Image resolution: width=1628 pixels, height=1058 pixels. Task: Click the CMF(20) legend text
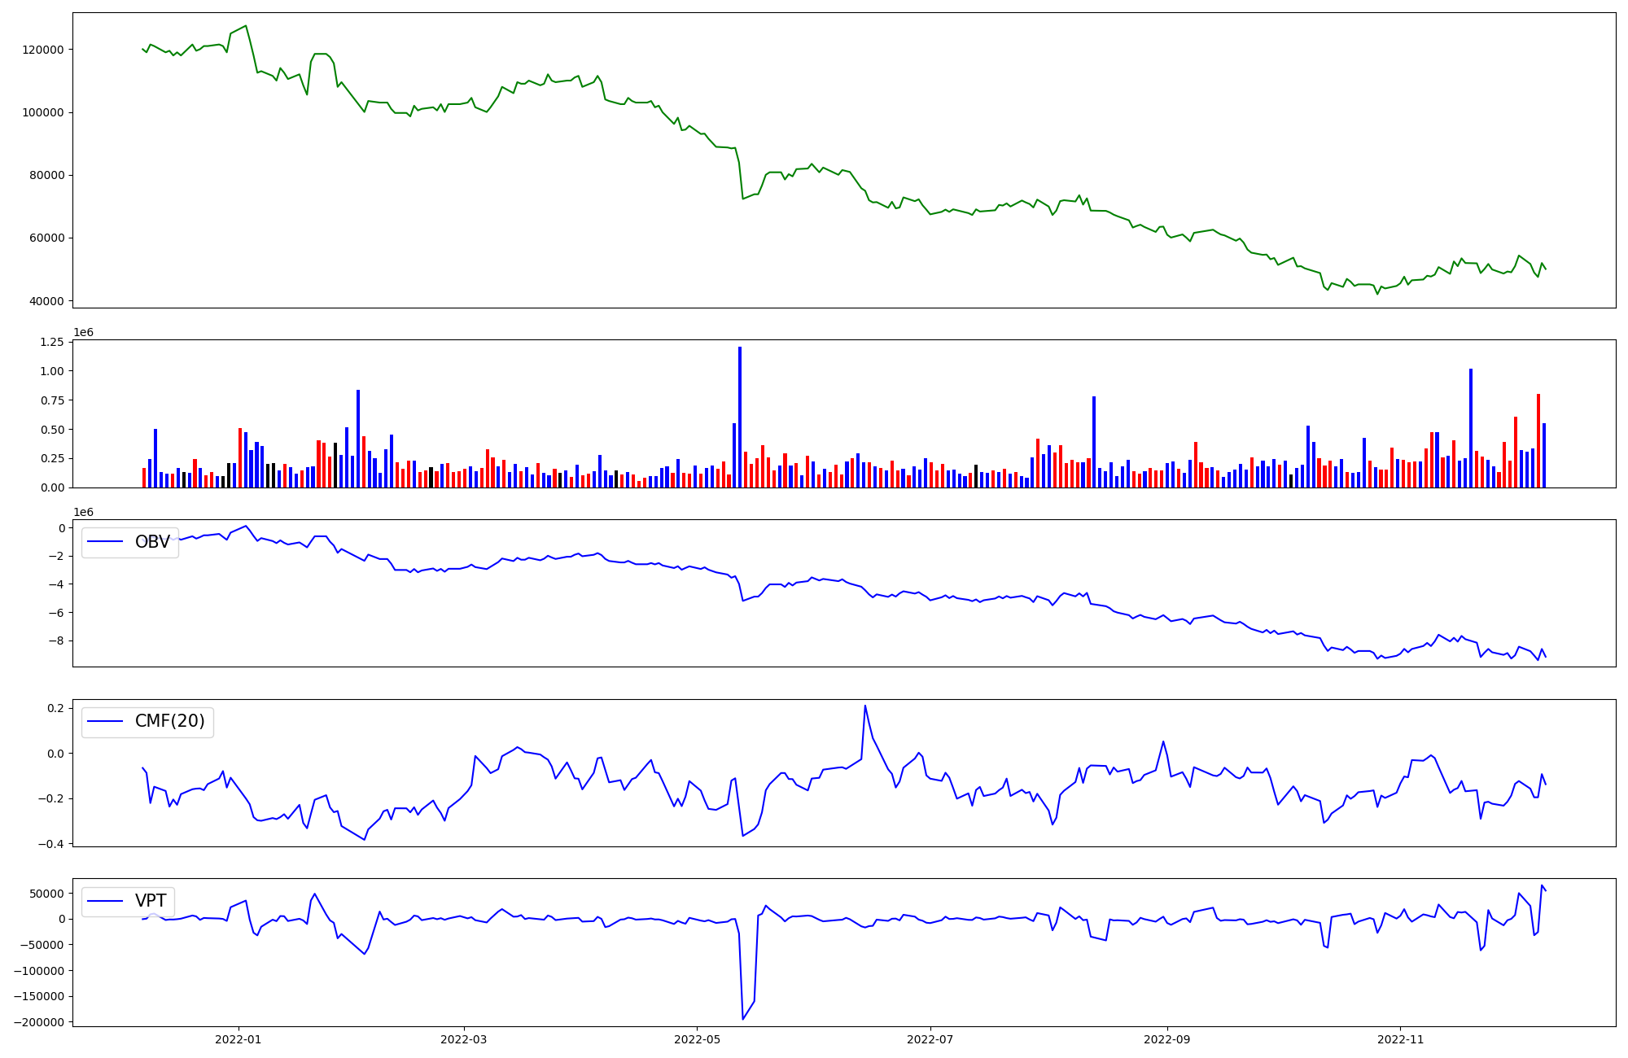[169, 721]
